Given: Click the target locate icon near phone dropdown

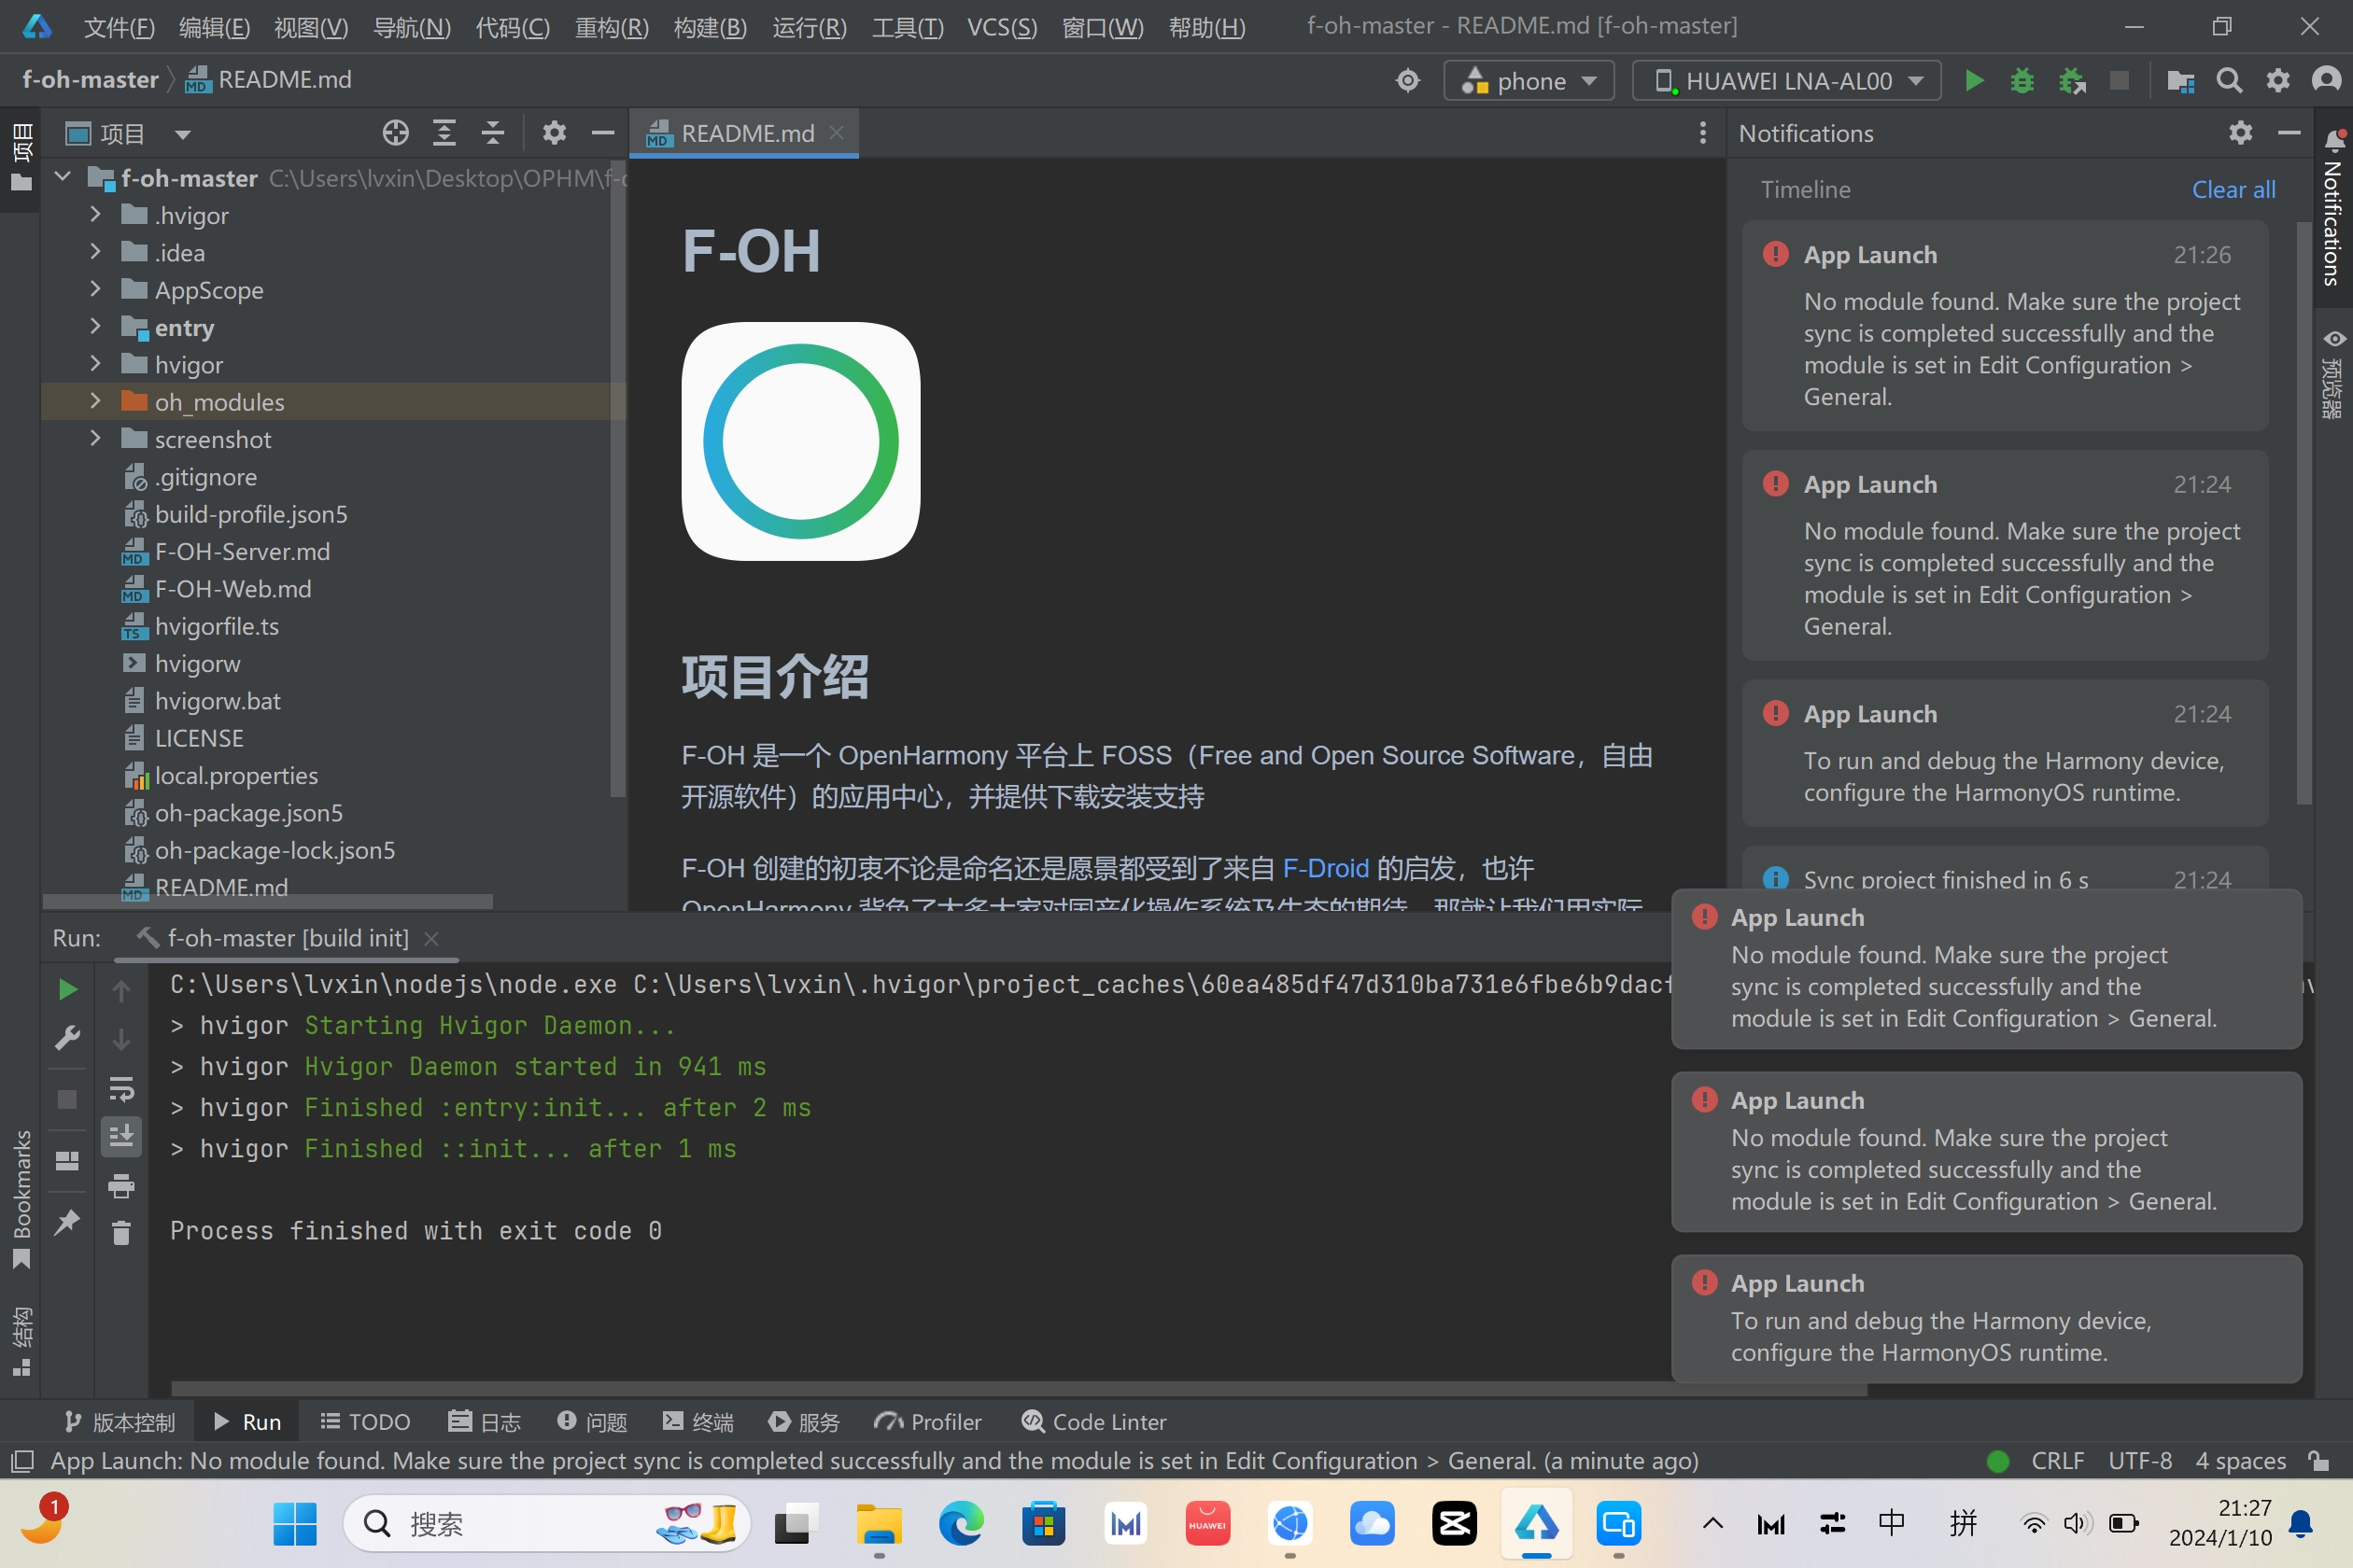Looking at the screenshot, I should pos(1408,80).
